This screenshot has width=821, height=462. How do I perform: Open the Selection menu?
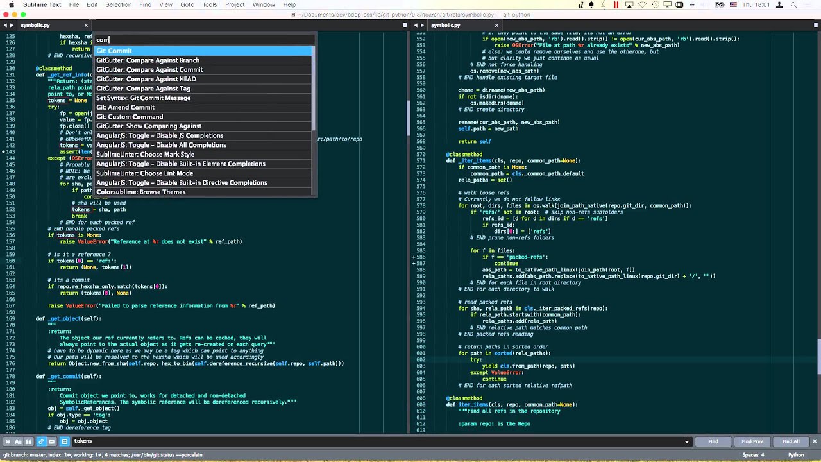click(x=118, y=4)
